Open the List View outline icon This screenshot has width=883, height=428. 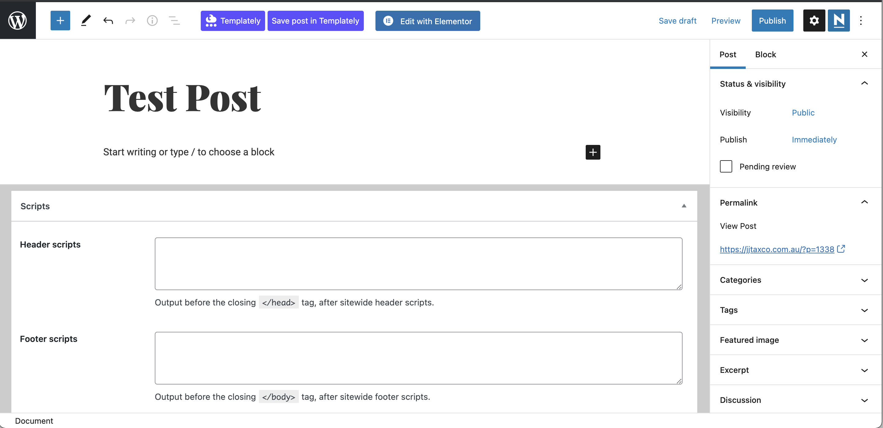point(174,21)
